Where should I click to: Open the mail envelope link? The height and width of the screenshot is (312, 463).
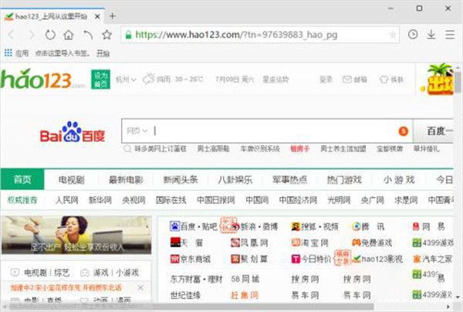[354, 80]
